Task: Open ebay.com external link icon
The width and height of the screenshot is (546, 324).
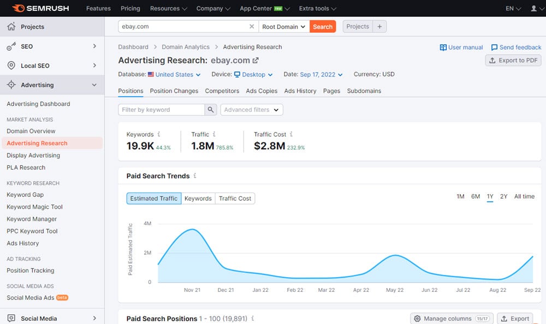Action: (x=255, y=61)
